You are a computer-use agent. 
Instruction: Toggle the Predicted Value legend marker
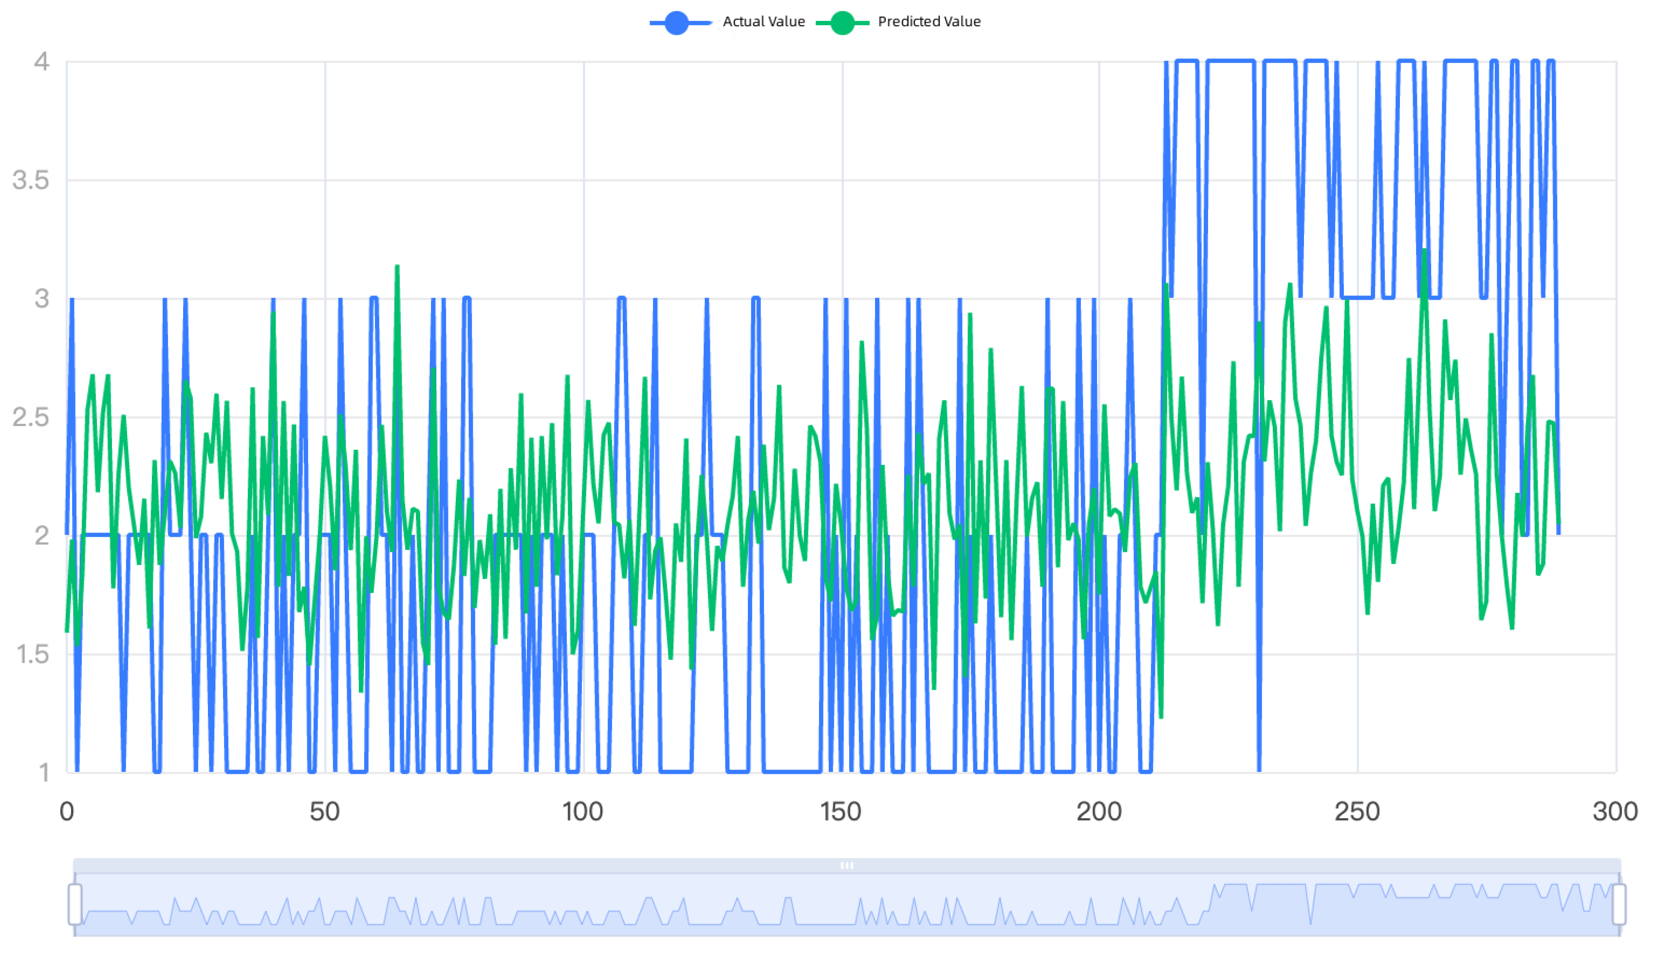(842, 23)
